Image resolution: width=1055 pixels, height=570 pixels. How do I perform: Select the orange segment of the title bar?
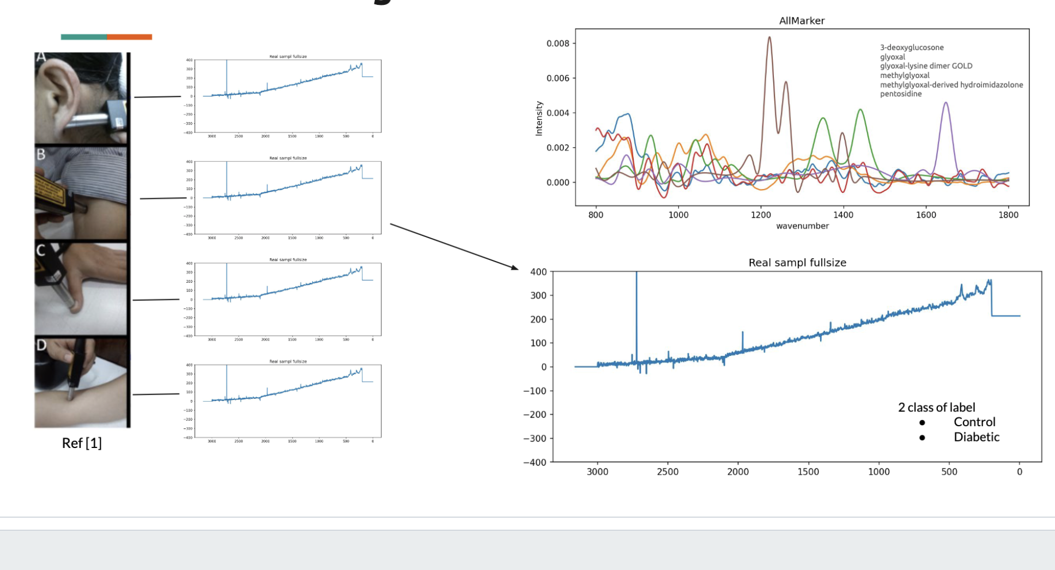[x=129, y=37]
